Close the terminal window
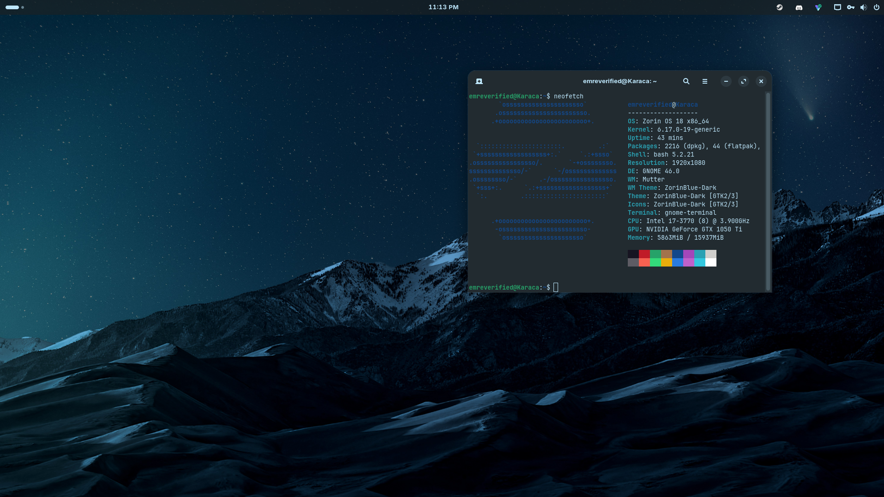Viewport: 884px width, 497px height. coord(761,81)
